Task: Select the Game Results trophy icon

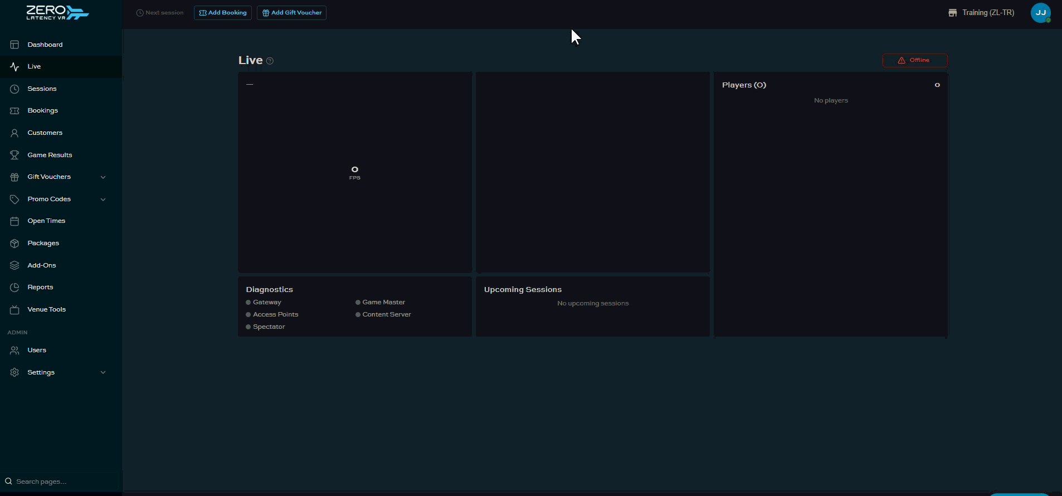Action: (x=14, y=155)
